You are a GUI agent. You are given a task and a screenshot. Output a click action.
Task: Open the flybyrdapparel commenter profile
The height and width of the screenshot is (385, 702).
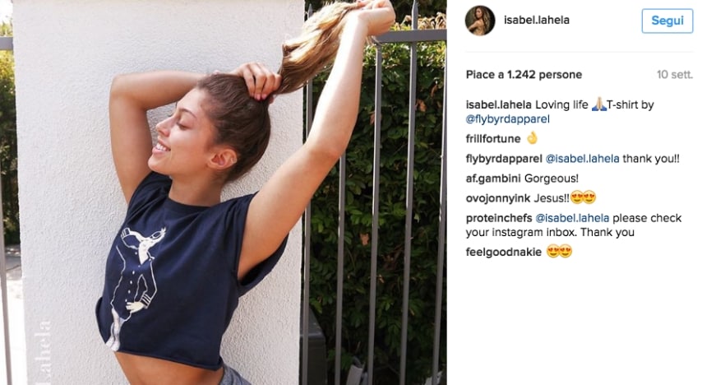coord(504,159)
